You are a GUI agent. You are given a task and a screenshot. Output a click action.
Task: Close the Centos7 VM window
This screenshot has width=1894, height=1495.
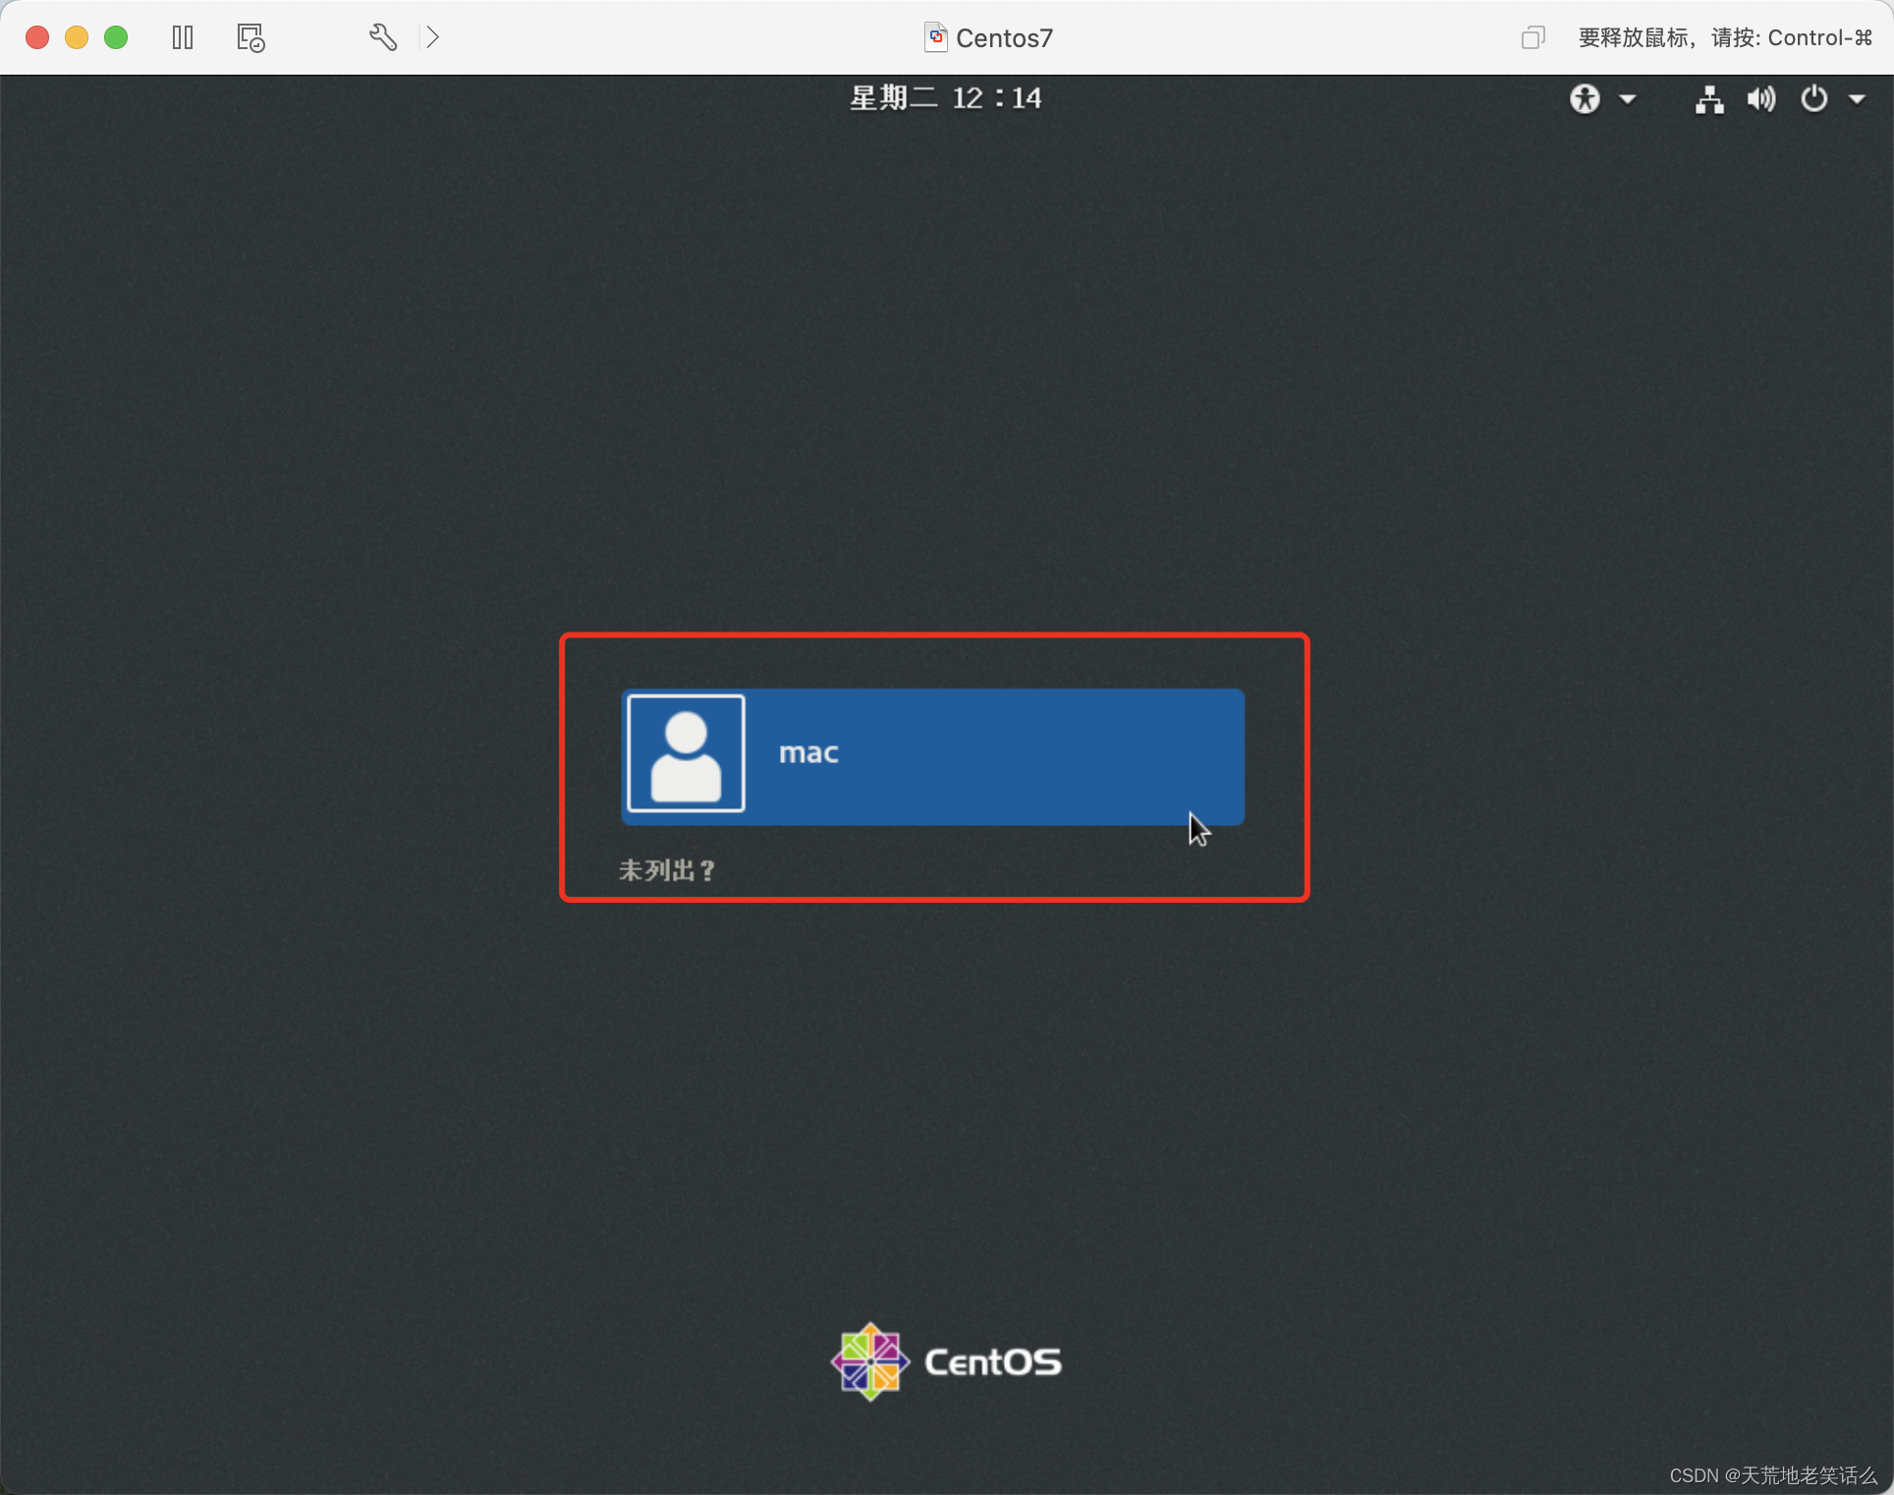(x=37, y=38)
